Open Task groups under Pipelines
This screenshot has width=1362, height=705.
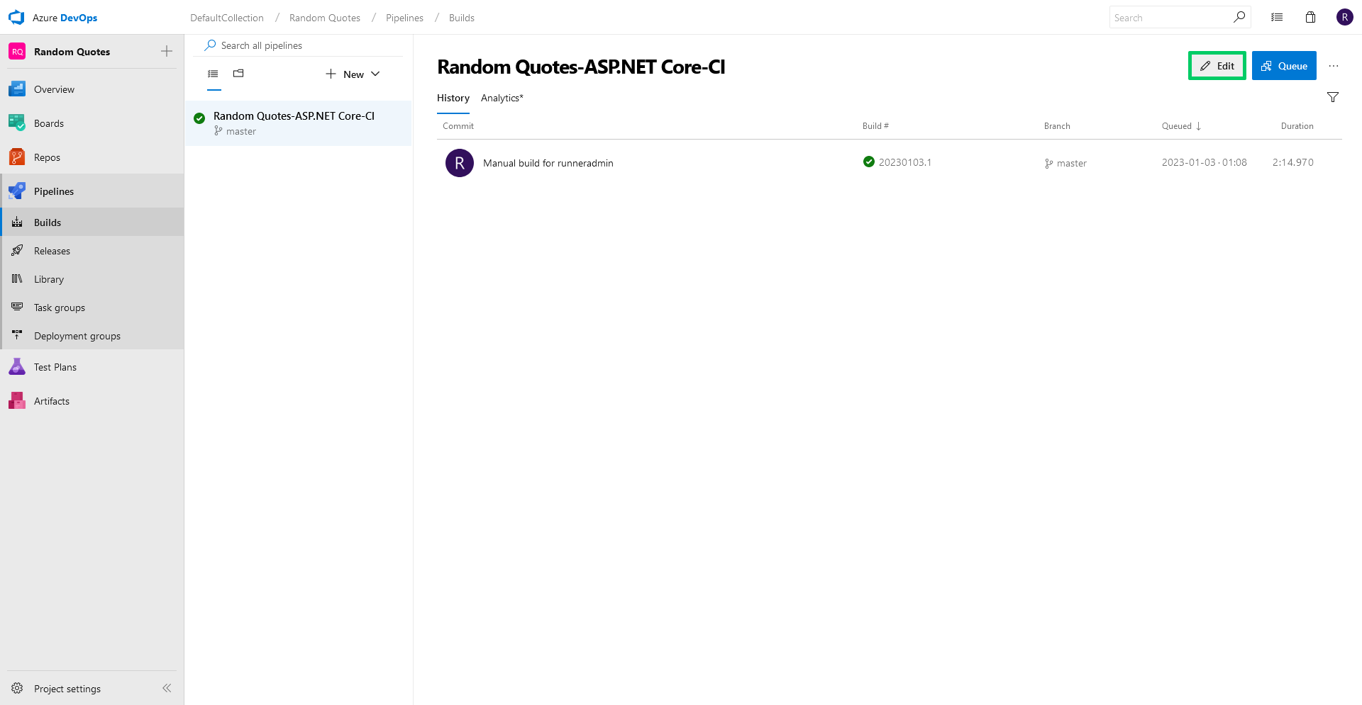pyautogui.click(x=92, y=308)
